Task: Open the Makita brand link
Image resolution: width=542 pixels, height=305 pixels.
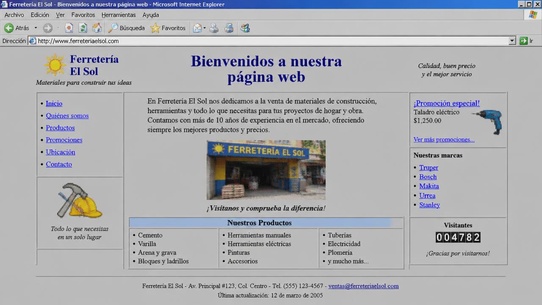Action: click(429, 186)
